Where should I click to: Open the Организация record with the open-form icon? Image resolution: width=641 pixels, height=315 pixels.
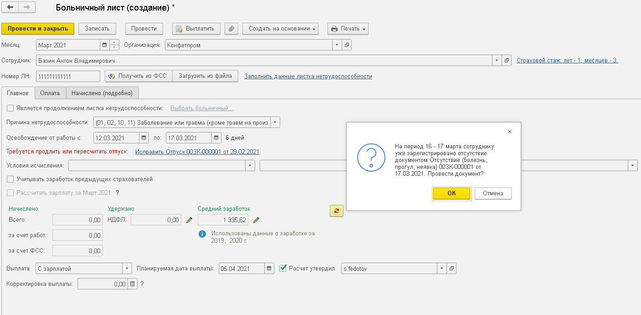[x=347, y=45]
